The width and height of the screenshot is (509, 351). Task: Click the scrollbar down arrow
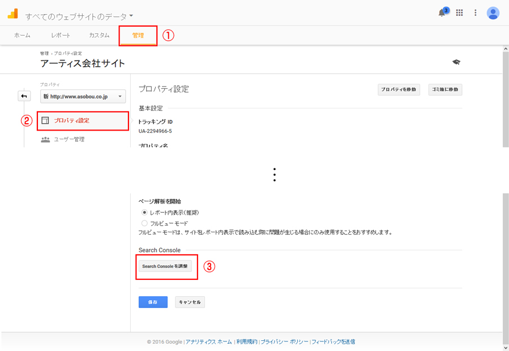pyautogui.click(x=506, y=348)
